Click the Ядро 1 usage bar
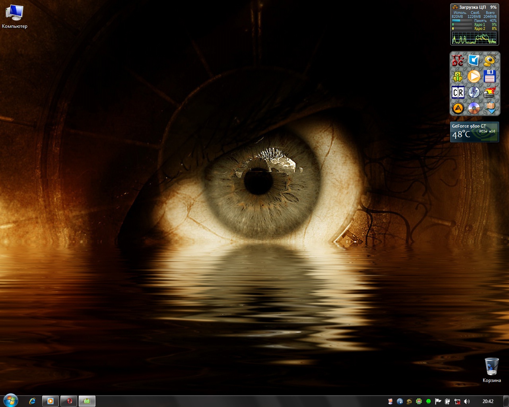 pos(462,25)
